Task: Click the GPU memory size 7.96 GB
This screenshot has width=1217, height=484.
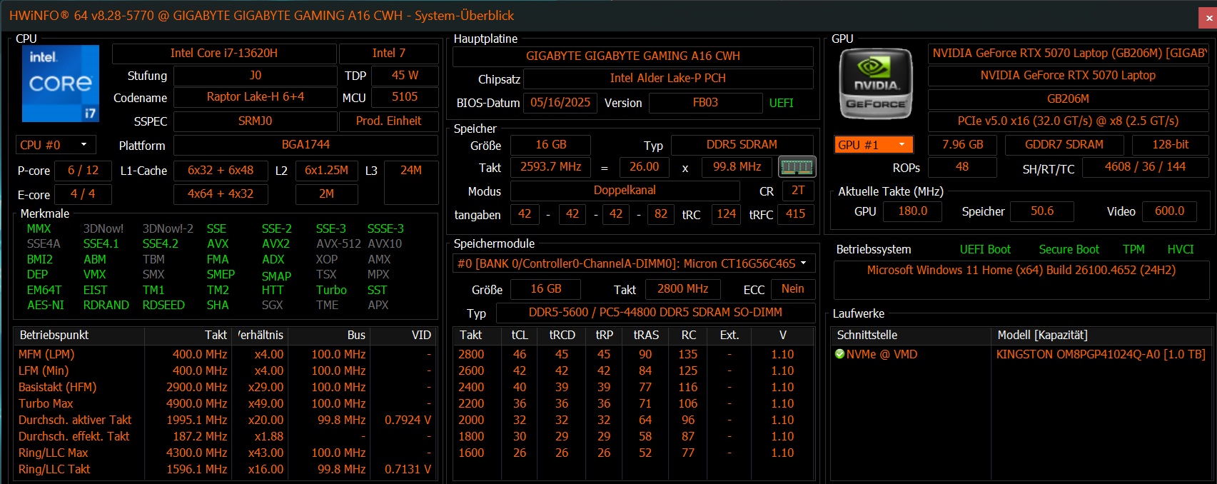Action: 962,145
